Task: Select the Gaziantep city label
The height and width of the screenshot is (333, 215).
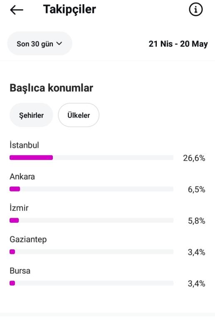Action: coord(28,240)
